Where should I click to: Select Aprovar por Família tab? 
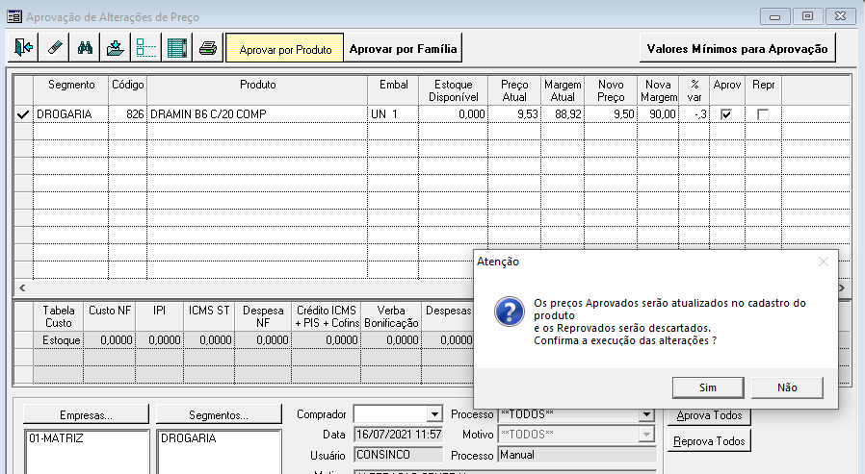pos(404,49)
